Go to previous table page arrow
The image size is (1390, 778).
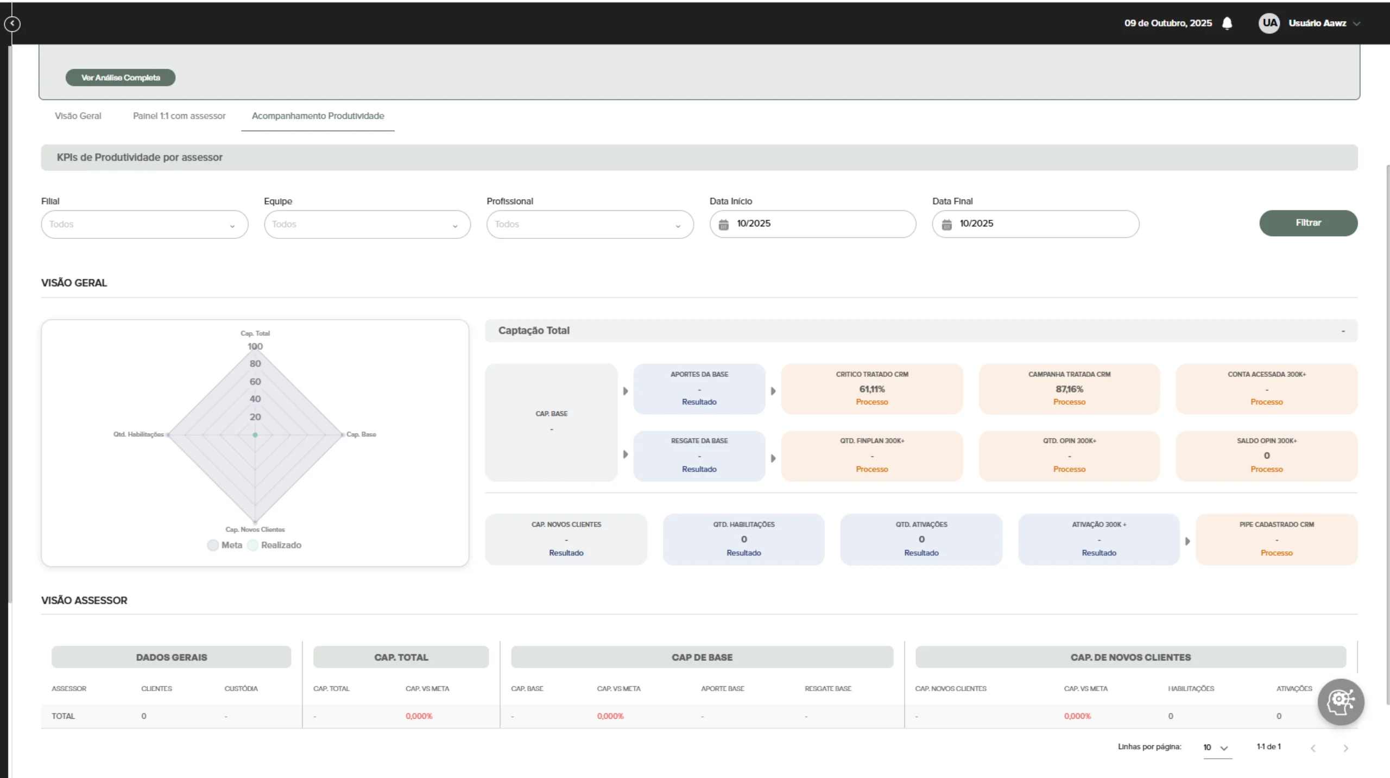pyautogui.click(x=1313, y=748)
